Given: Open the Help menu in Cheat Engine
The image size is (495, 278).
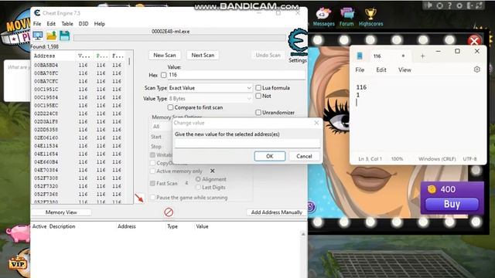Looking at the screenshot, I should 100,24.
